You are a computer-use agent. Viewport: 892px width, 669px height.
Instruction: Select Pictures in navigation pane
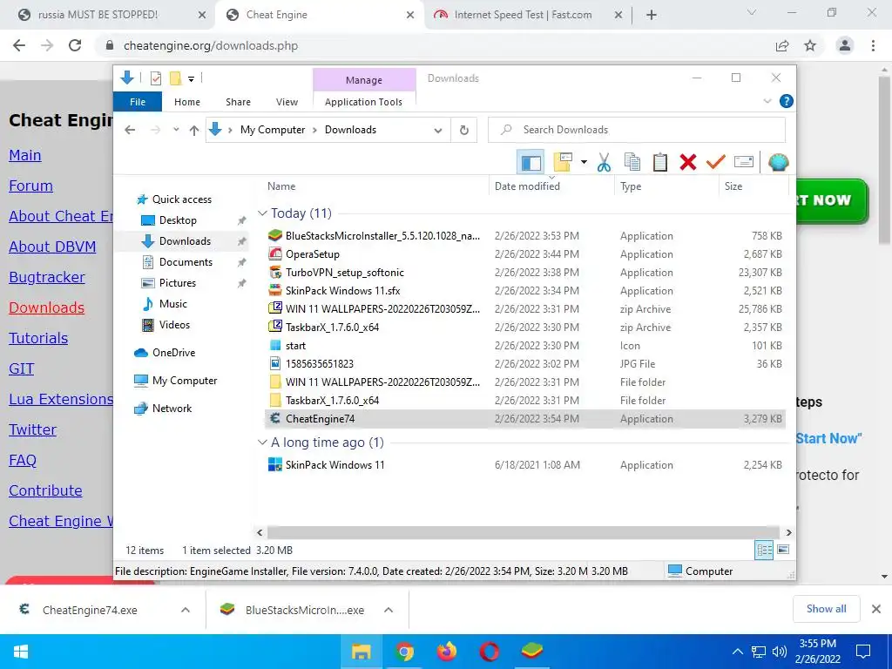(177, 283)
